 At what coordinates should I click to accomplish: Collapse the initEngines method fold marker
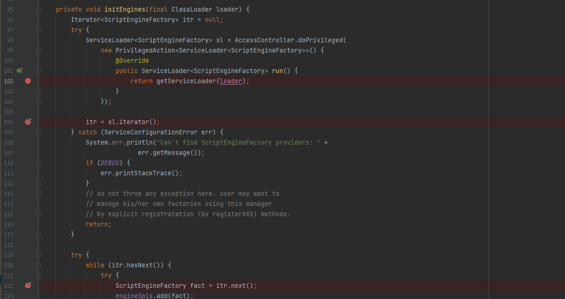(38, 10)
